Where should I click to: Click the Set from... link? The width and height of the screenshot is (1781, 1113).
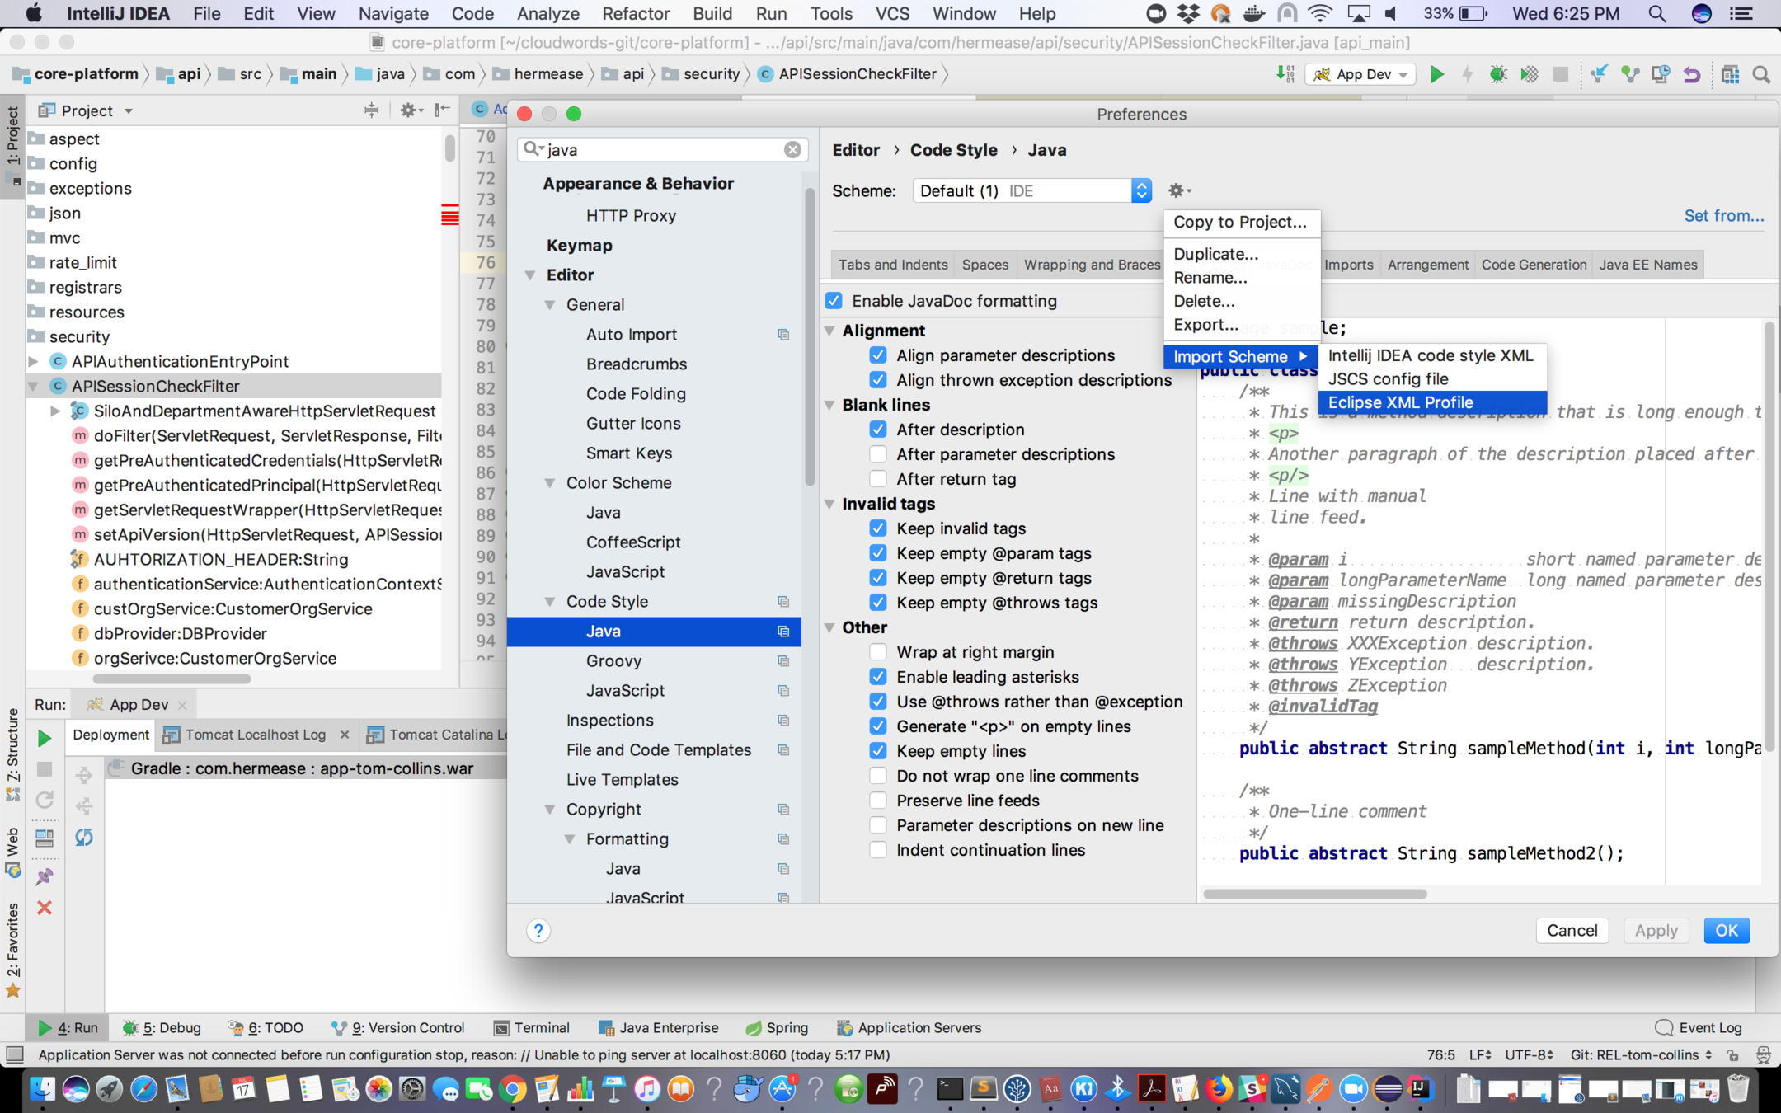coord(1723,215)
